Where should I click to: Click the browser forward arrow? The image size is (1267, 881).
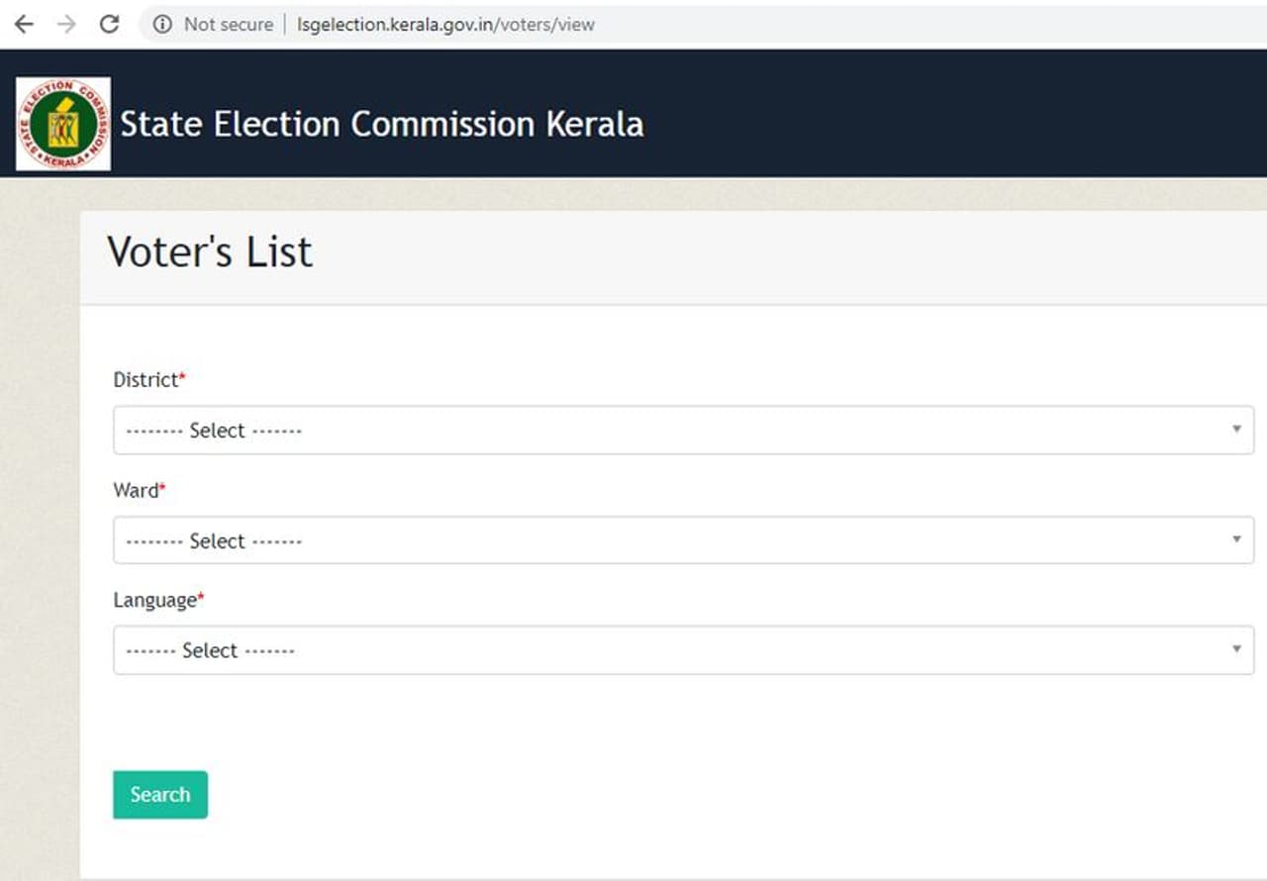pos(66,25)
